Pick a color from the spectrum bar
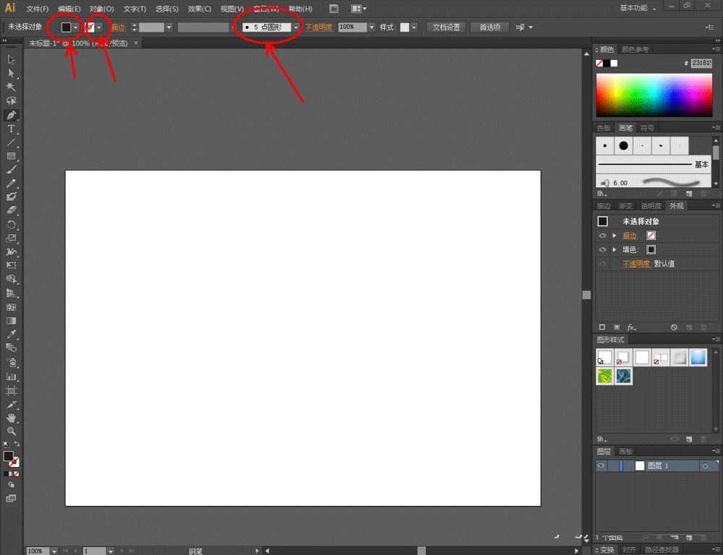This screenshot has height=555, width=723. pos(651,94)
